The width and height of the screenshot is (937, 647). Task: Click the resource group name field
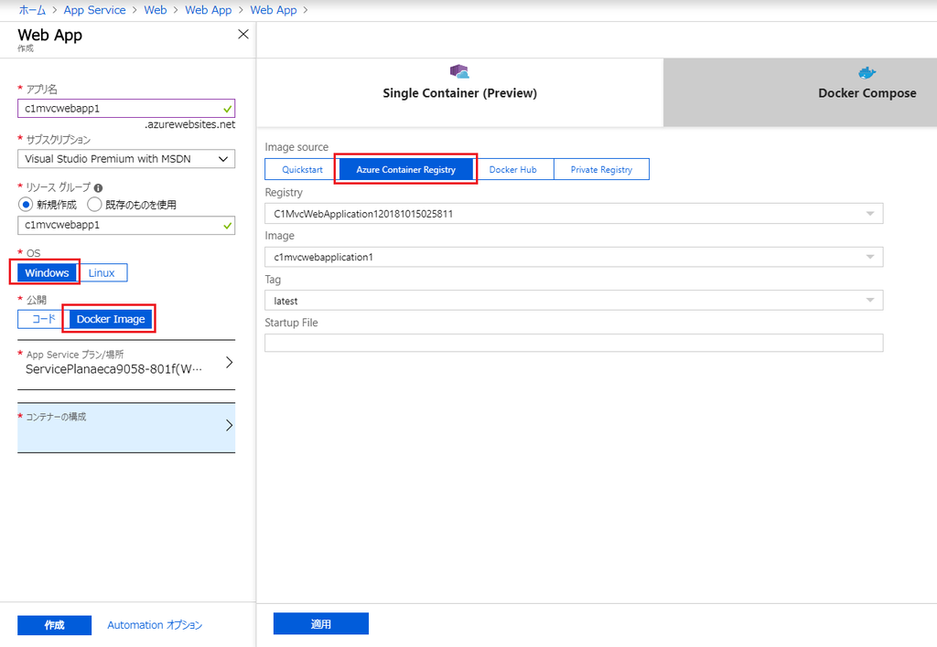pyautogui.click(x=126, y=225)
